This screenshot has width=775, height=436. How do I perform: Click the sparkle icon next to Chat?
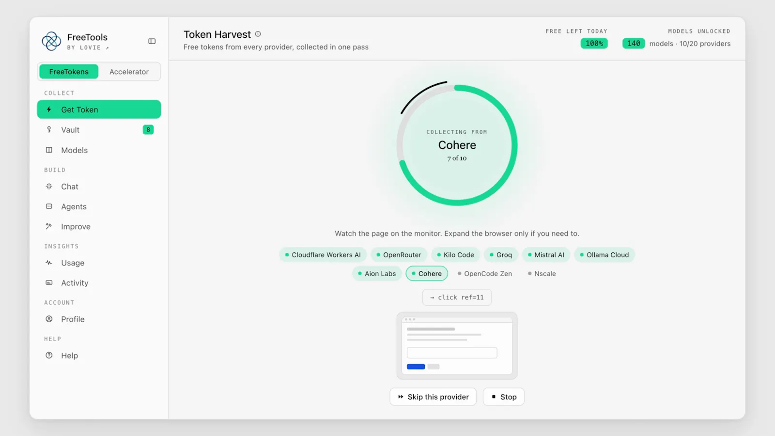[x=49, y=187]
